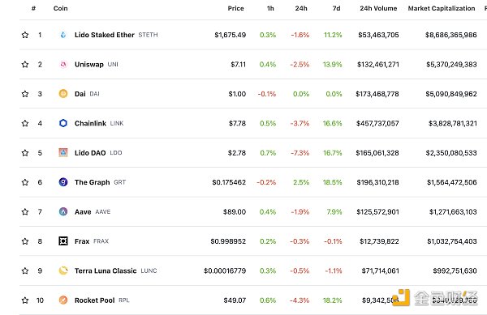This screenshot has width=487, height=315.
Task: Click the Dai orange coin icon
Action: 63,94
